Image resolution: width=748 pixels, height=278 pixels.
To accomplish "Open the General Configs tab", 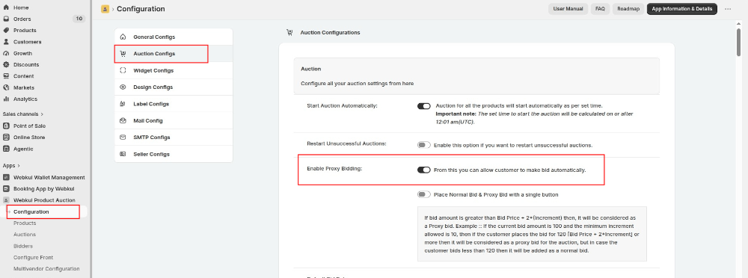I will point(174,37).
